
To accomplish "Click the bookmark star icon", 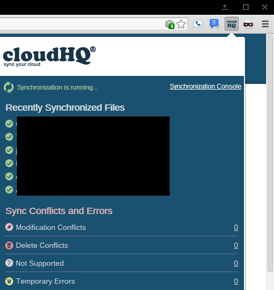I will [181, 24].
